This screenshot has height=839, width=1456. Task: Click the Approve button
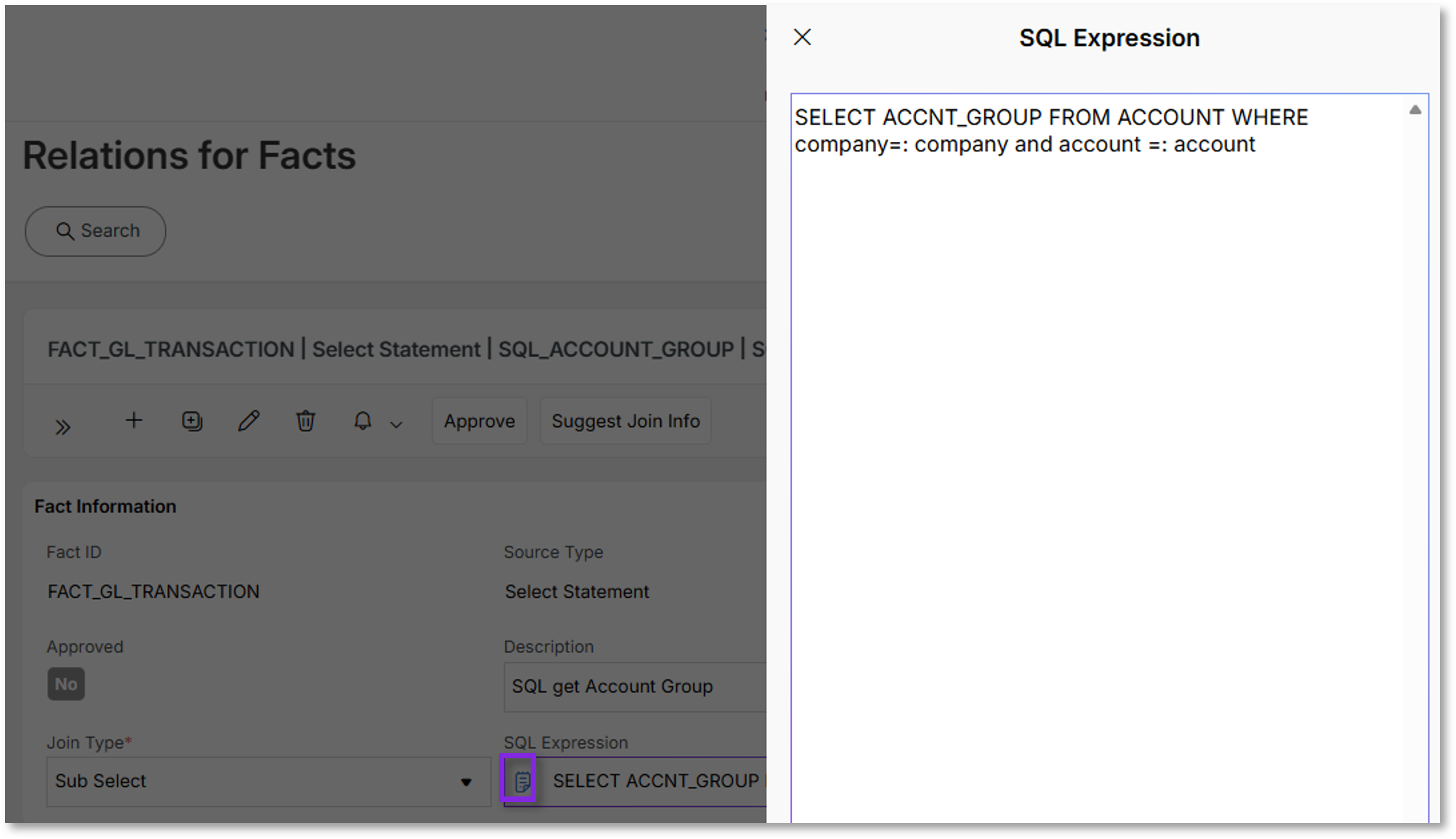coord(479,421)
